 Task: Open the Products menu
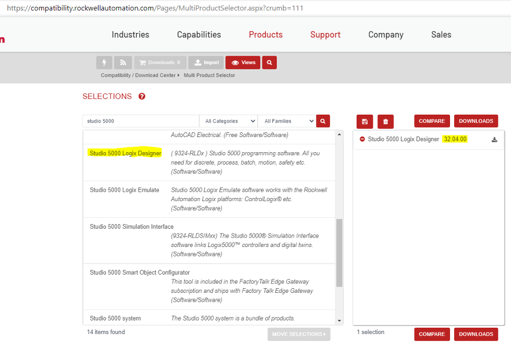[265, 34]
